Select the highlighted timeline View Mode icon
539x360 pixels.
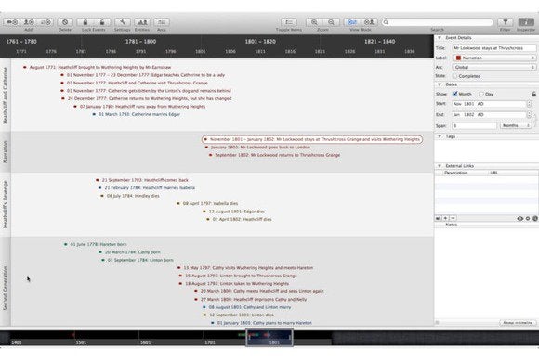pyautogui.click(x=352, y=22)
